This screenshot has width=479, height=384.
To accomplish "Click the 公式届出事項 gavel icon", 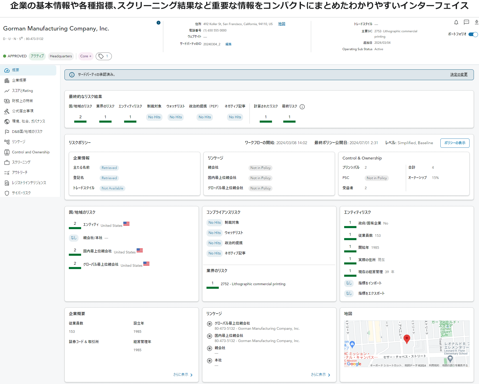I will 7,111.
